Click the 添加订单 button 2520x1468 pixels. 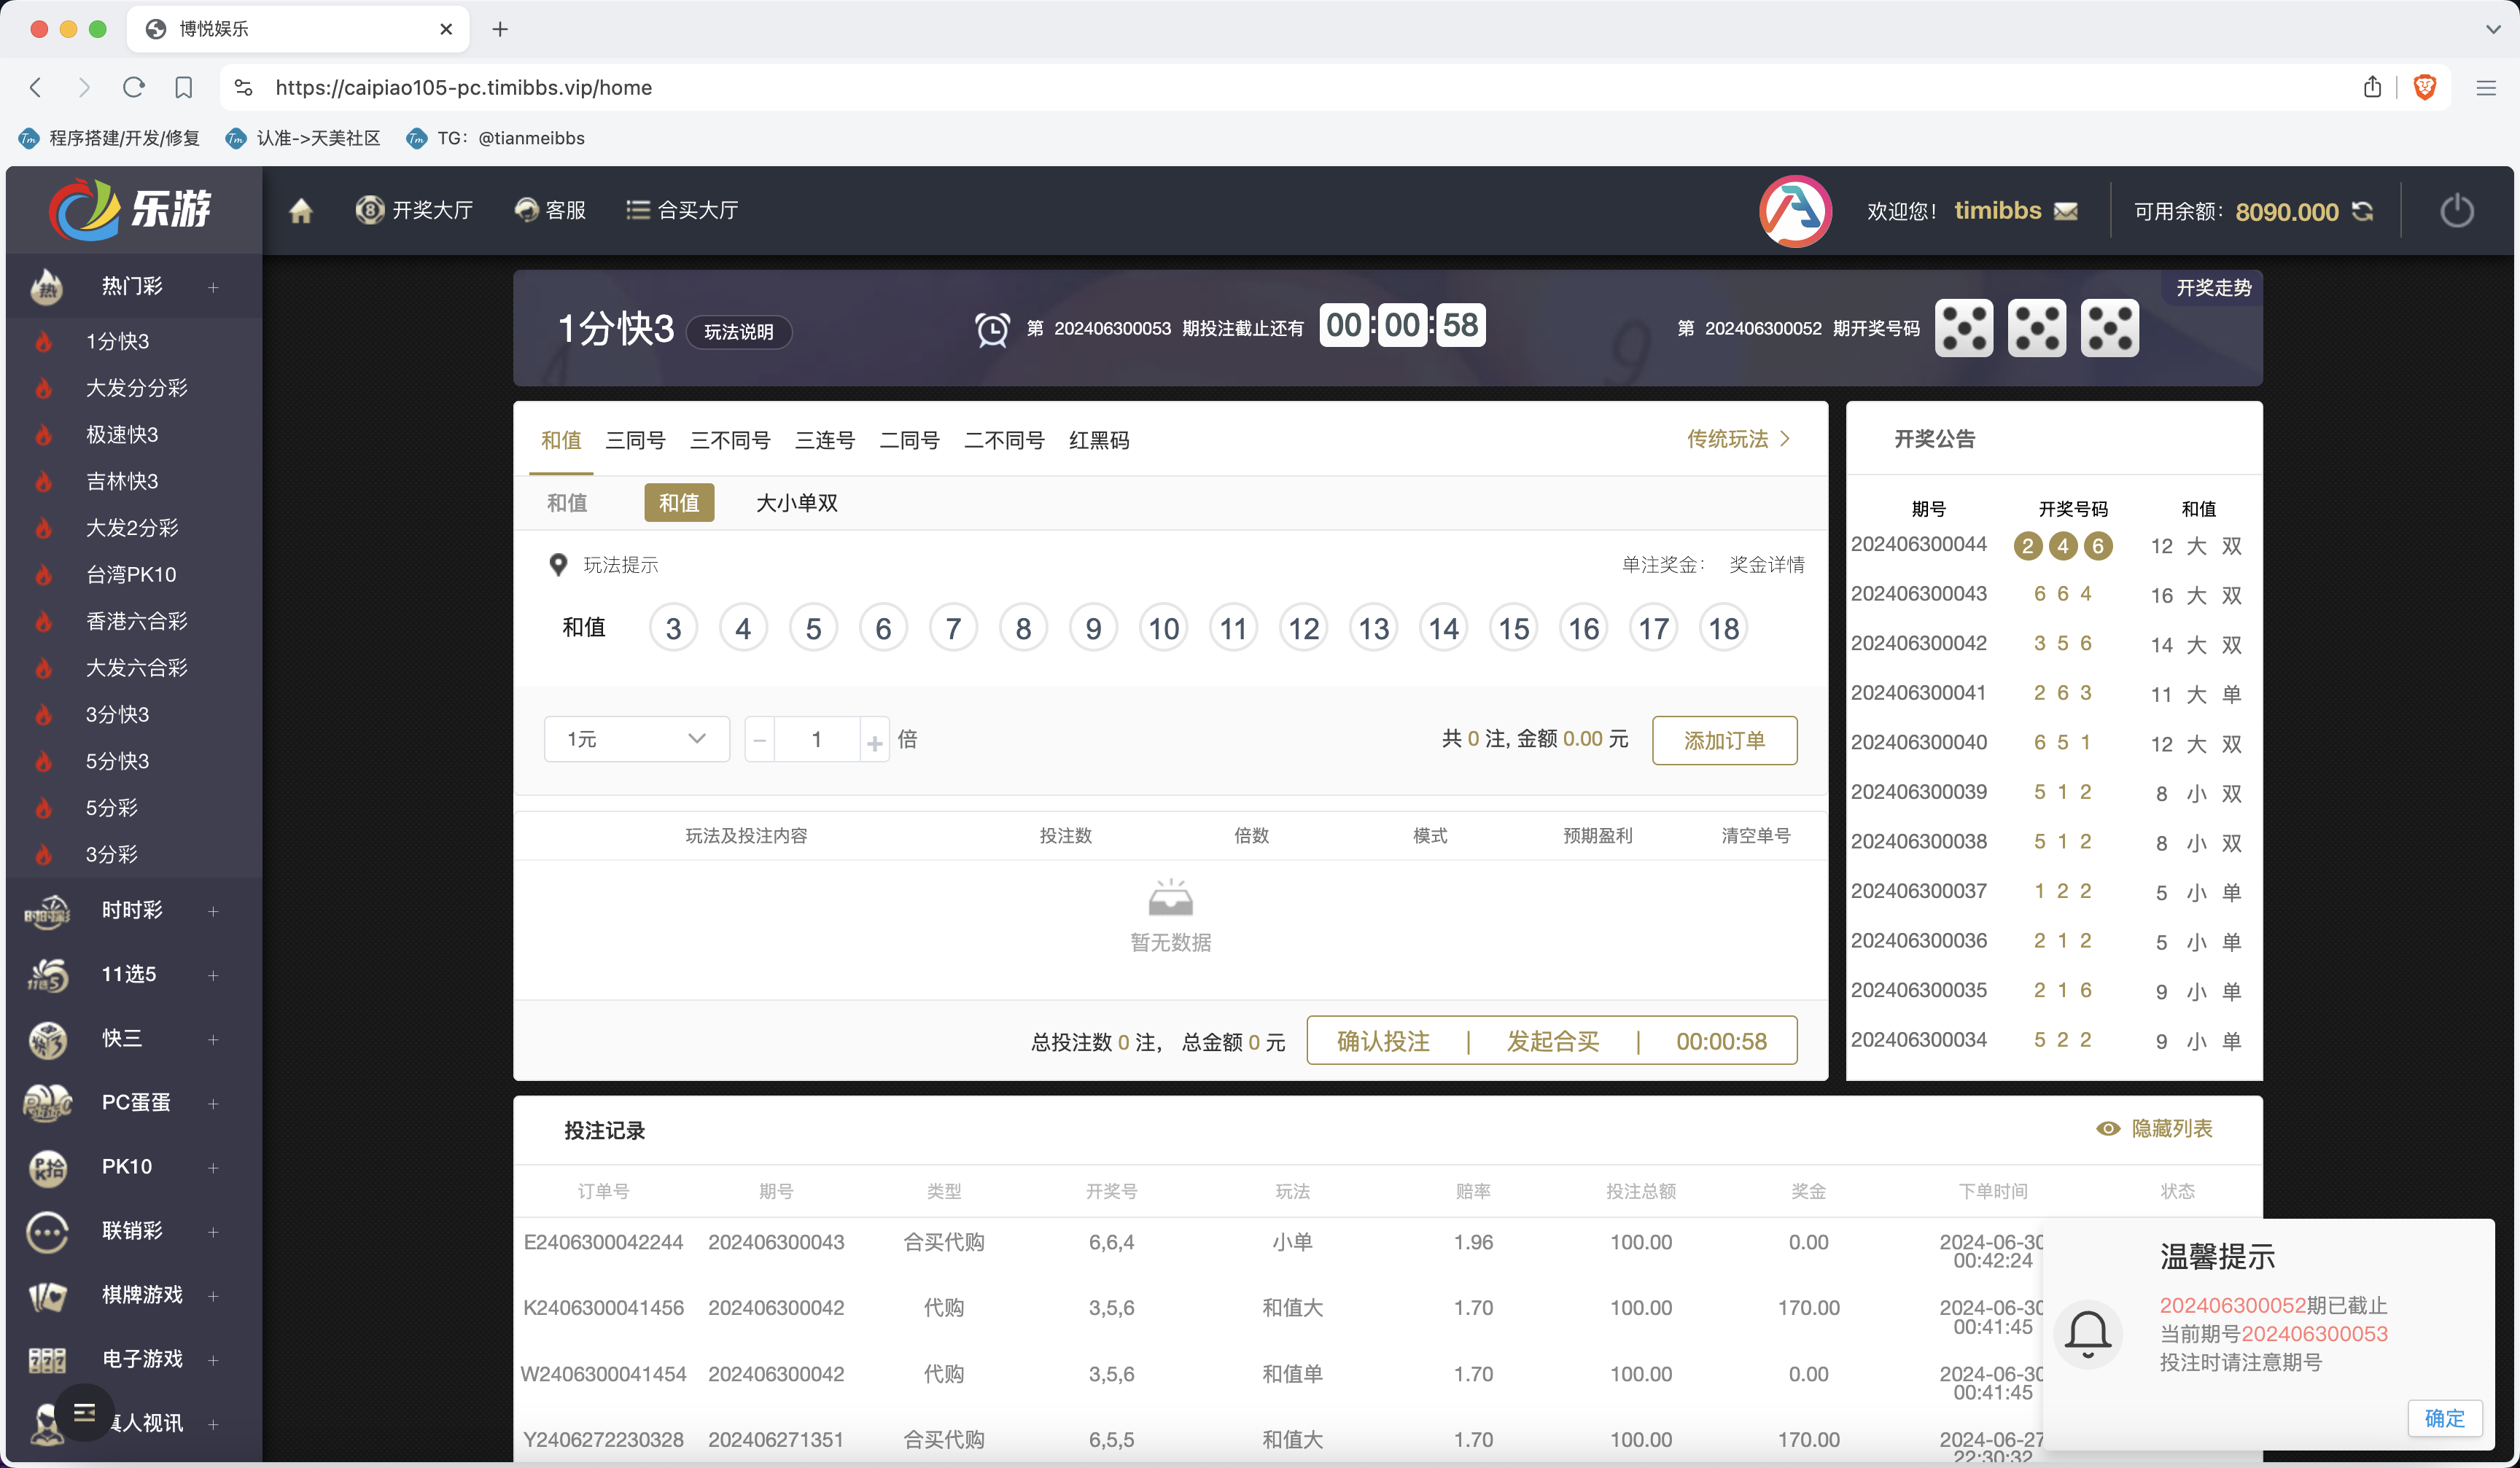[x=1724, y=741]
